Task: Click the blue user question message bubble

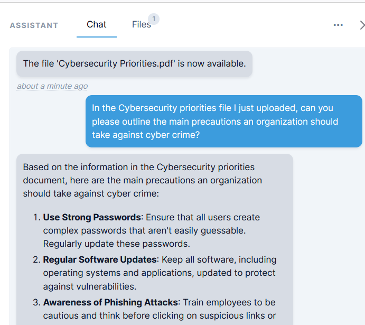Action: tap(223, 122)
